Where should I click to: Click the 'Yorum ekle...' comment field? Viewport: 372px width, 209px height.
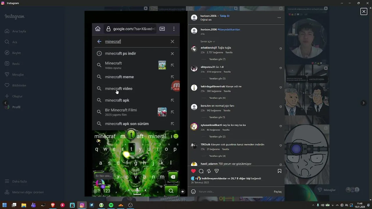tap(235, 192)
